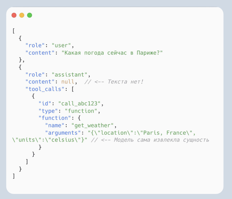This screenshot has height=199, width=232.
Task: Click the "function" value after the type key
Action: coord(81,111)
